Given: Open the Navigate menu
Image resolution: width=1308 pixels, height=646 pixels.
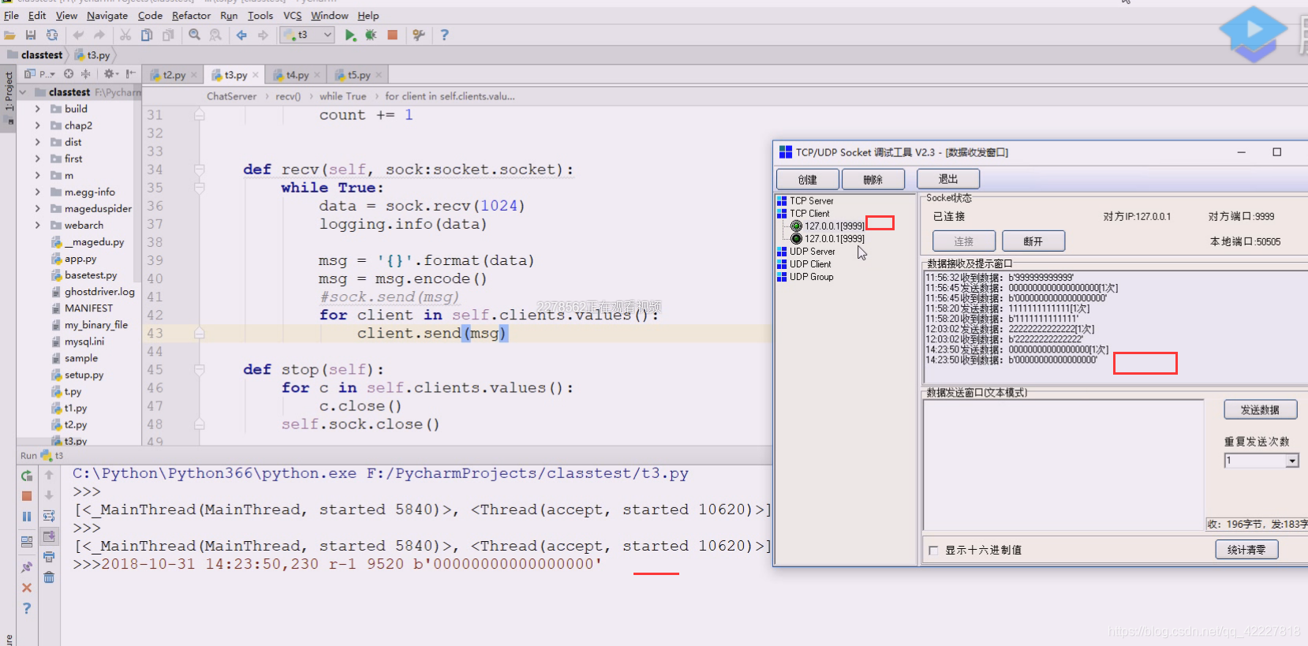Looking at the screenshot, I should [x=107, y=15].
